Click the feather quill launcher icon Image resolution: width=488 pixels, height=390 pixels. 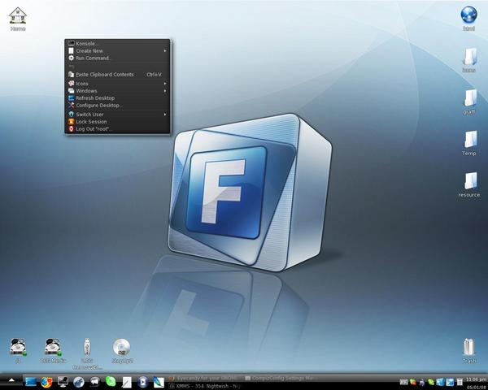tap(159, 382)
